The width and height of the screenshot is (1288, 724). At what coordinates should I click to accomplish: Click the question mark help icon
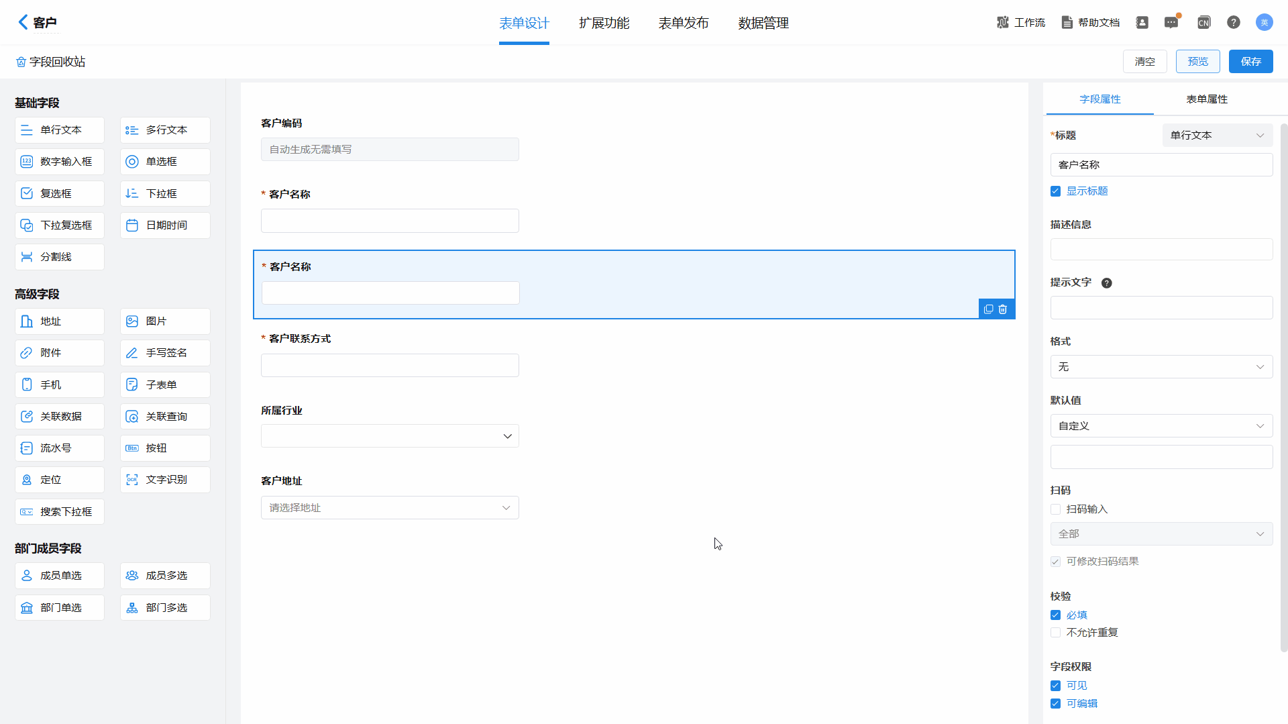(1233, 23)
